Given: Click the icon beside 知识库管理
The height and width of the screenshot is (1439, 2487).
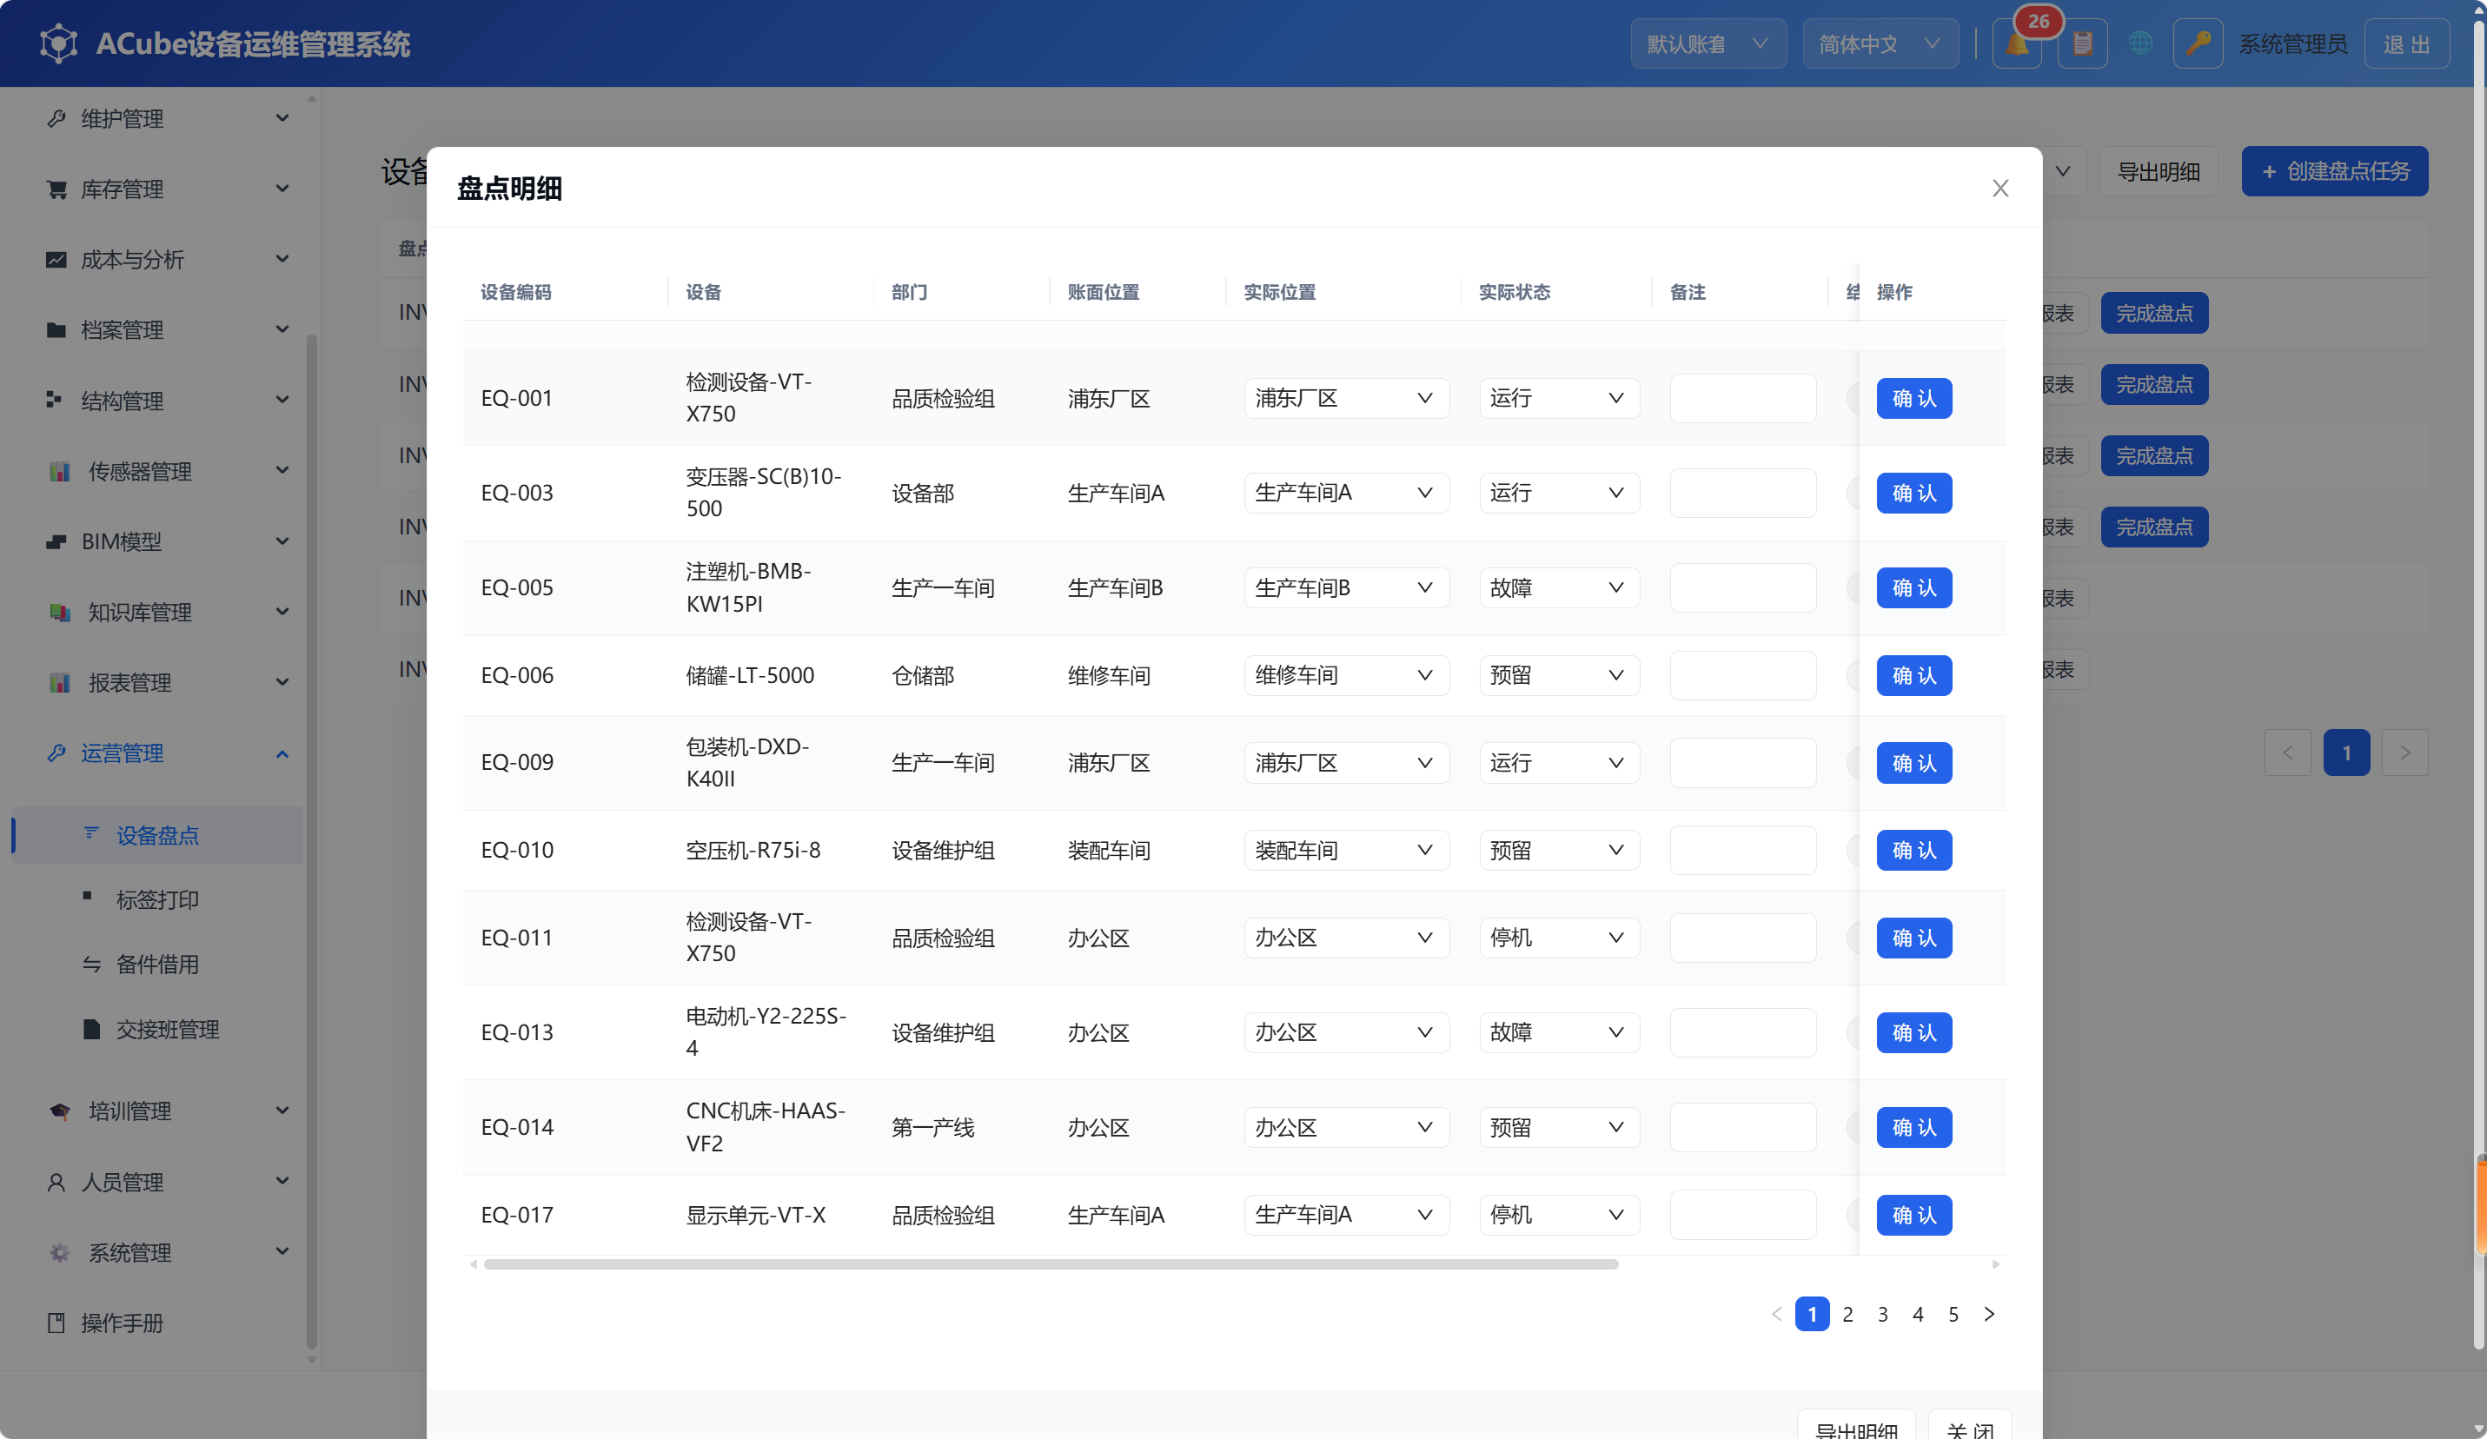Looking at the screenshot, I should click(x=59, y=612).
